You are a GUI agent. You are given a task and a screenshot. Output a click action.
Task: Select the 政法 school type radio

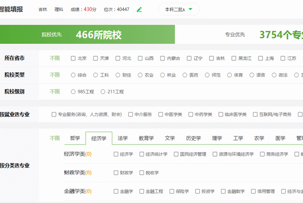click(x=274, y=75)
